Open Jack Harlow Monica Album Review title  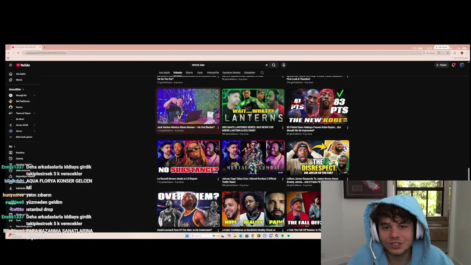point(186,127)
